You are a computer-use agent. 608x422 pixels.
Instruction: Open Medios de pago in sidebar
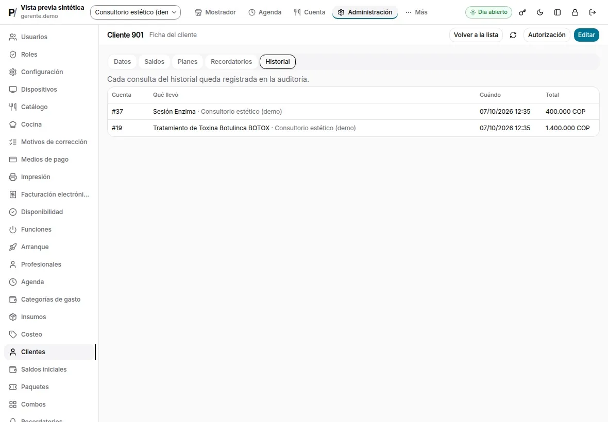pos(49,160)
